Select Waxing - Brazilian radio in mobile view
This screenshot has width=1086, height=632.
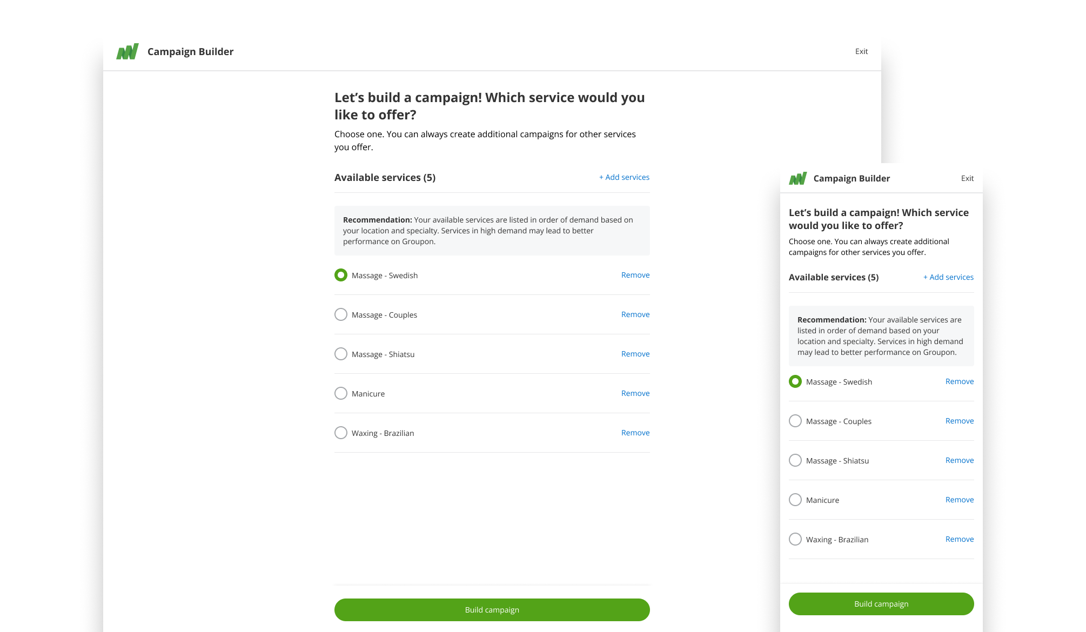[795, 539]
